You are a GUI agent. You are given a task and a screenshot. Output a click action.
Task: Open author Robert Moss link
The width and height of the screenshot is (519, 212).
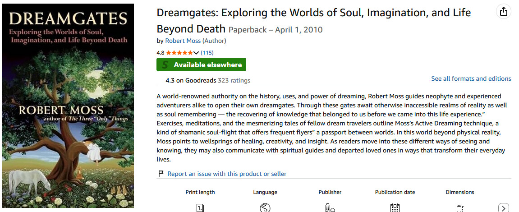[x=183, y=41]
